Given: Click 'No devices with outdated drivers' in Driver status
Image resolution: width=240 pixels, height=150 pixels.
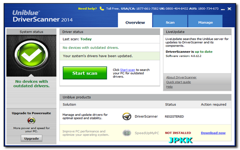Looking at the screenshot, I should [91, 48].
